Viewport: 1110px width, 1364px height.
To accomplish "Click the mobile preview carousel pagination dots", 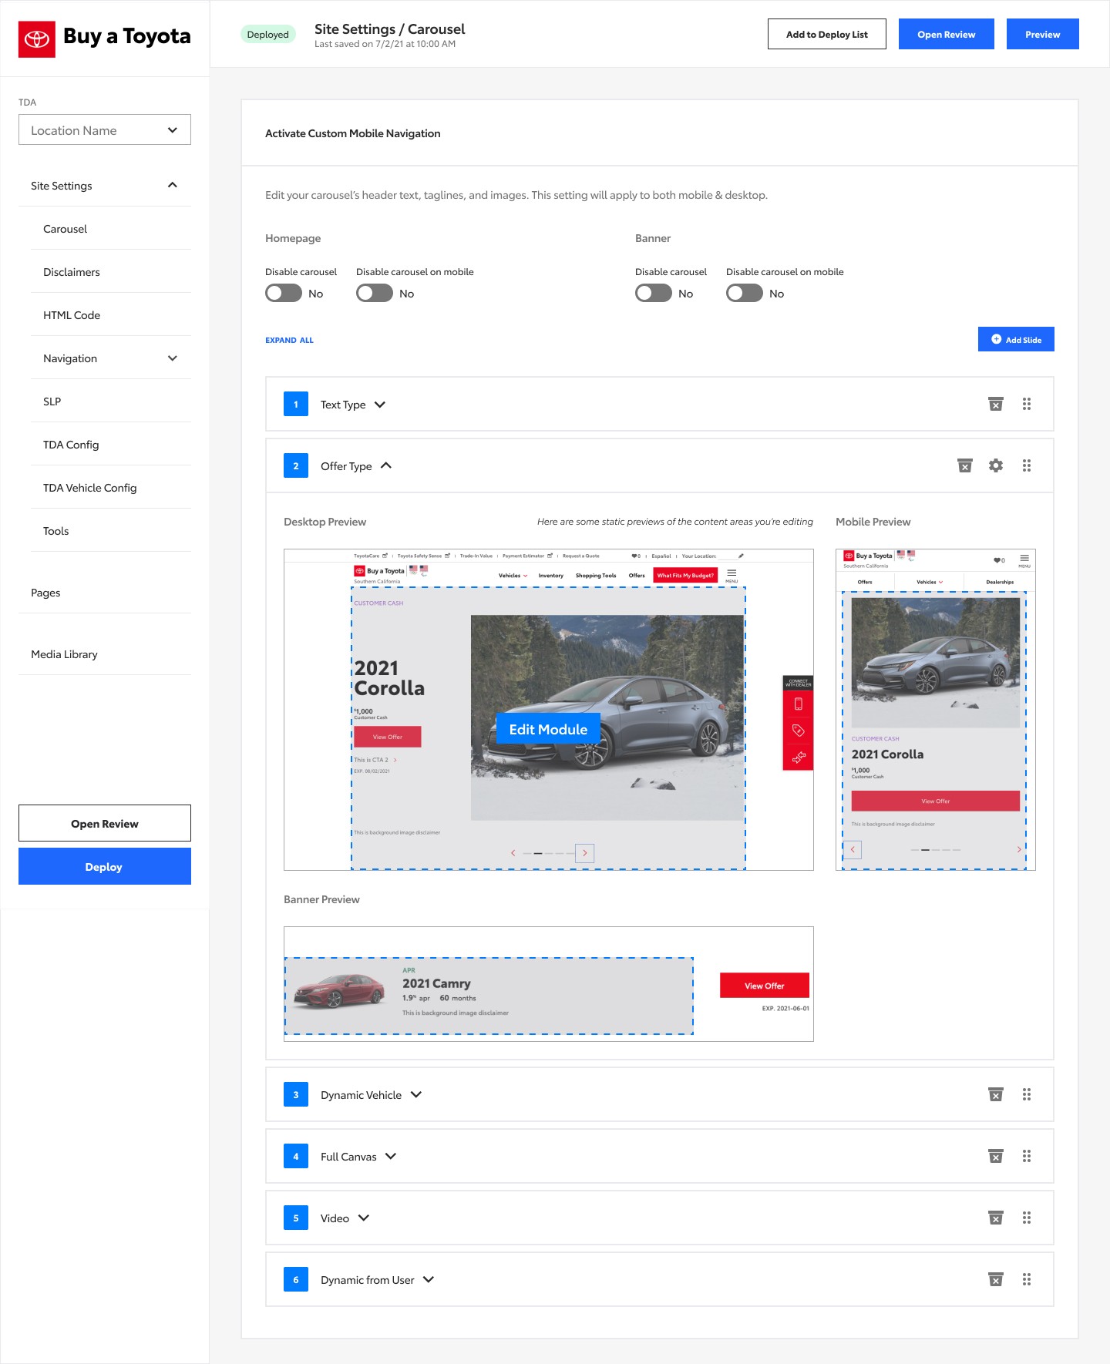I will click(935, 849).
